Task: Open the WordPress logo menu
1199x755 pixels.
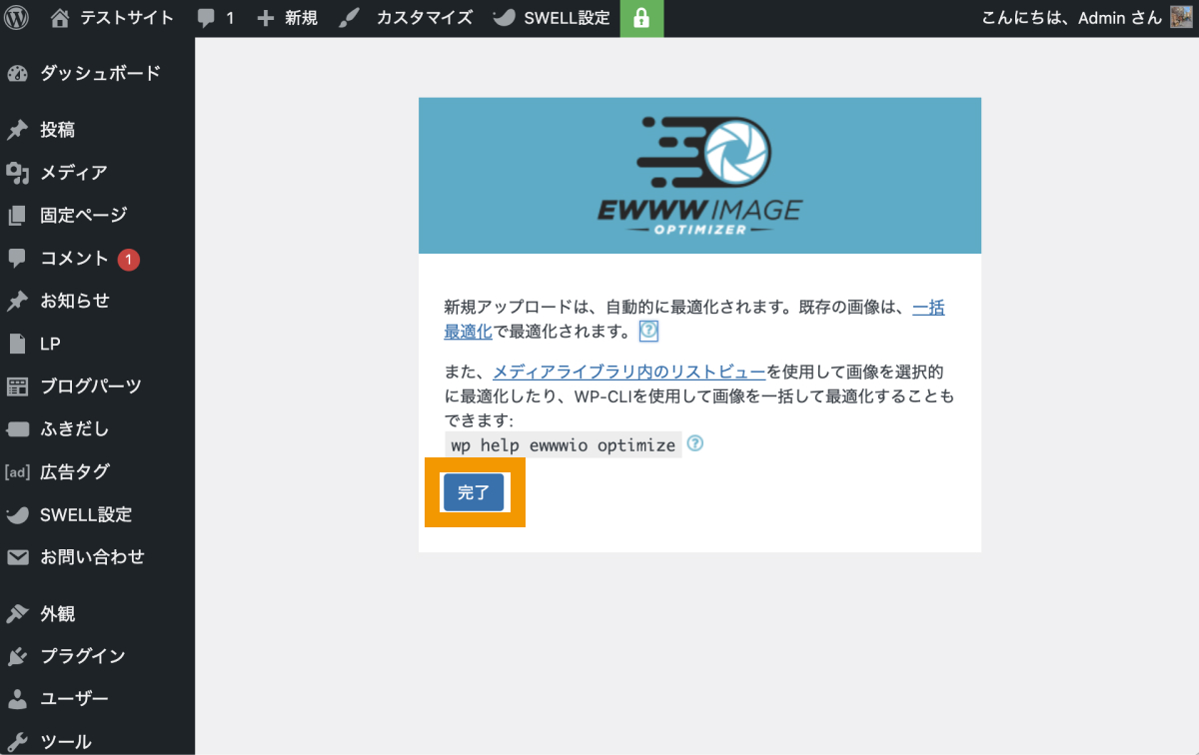Action: 16,18
